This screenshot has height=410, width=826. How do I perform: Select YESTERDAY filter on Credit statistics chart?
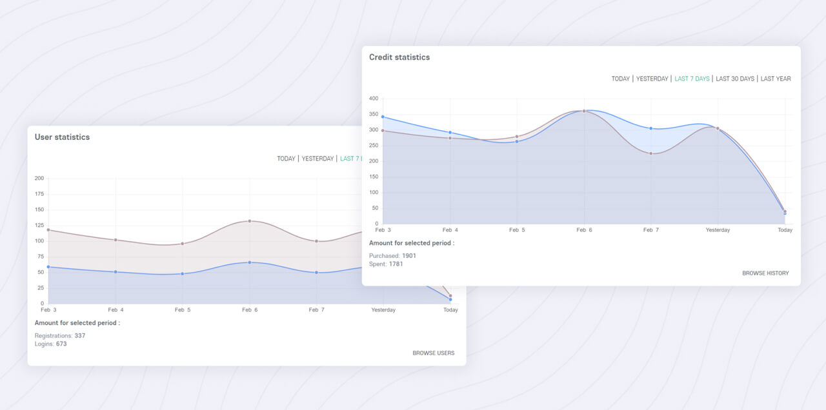click(652, 78)
